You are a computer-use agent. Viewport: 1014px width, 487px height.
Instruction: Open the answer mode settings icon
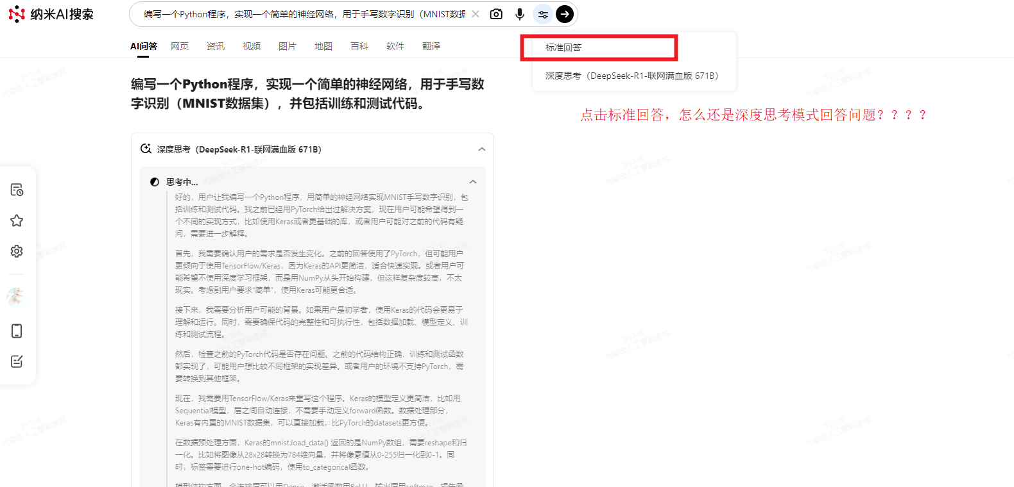coord(543,14)
